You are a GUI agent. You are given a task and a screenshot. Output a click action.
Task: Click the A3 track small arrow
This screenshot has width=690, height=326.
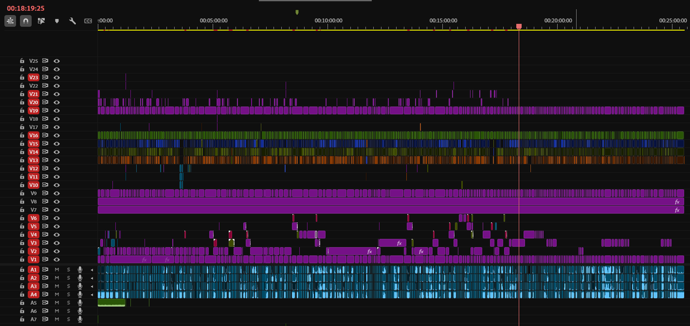(92, 286)
